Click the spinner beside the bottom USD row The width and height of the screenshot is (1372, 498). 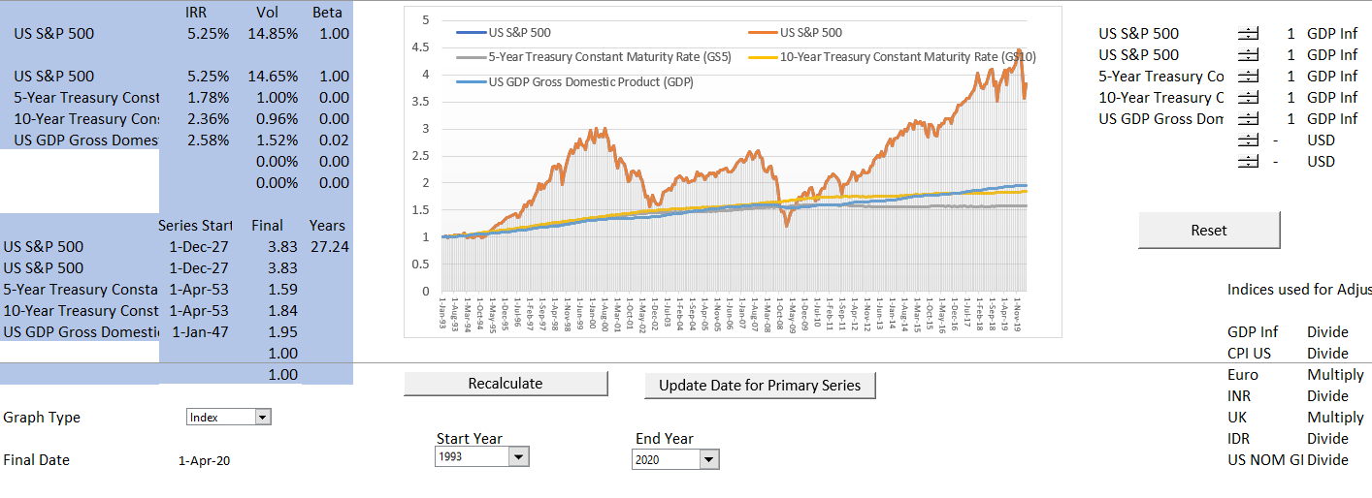[x=1248, y=162]
